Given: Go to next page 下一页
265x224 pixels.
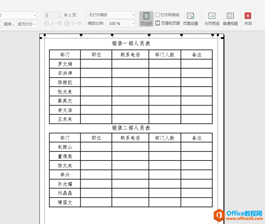Looking at the screenshot, I should pyautogui.click(x=73, y=23).
